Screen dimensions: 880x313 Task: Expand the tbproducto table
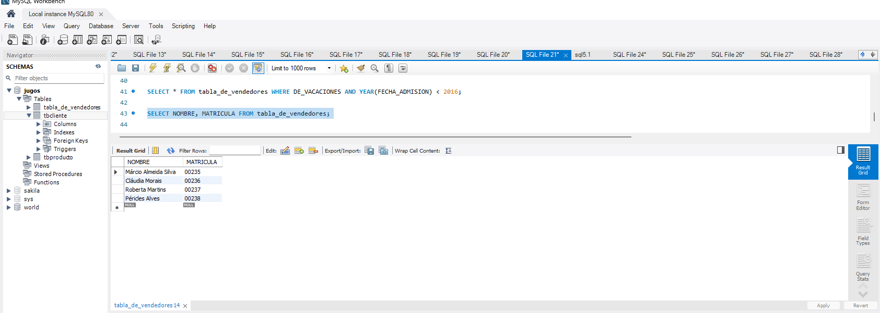(29, 157)
